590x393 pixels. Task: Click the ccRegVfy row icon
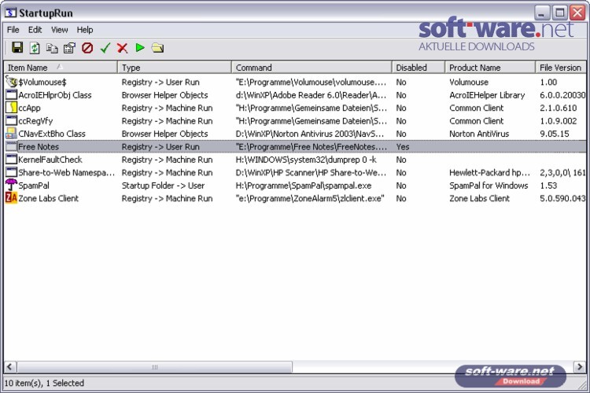point(11,121)
